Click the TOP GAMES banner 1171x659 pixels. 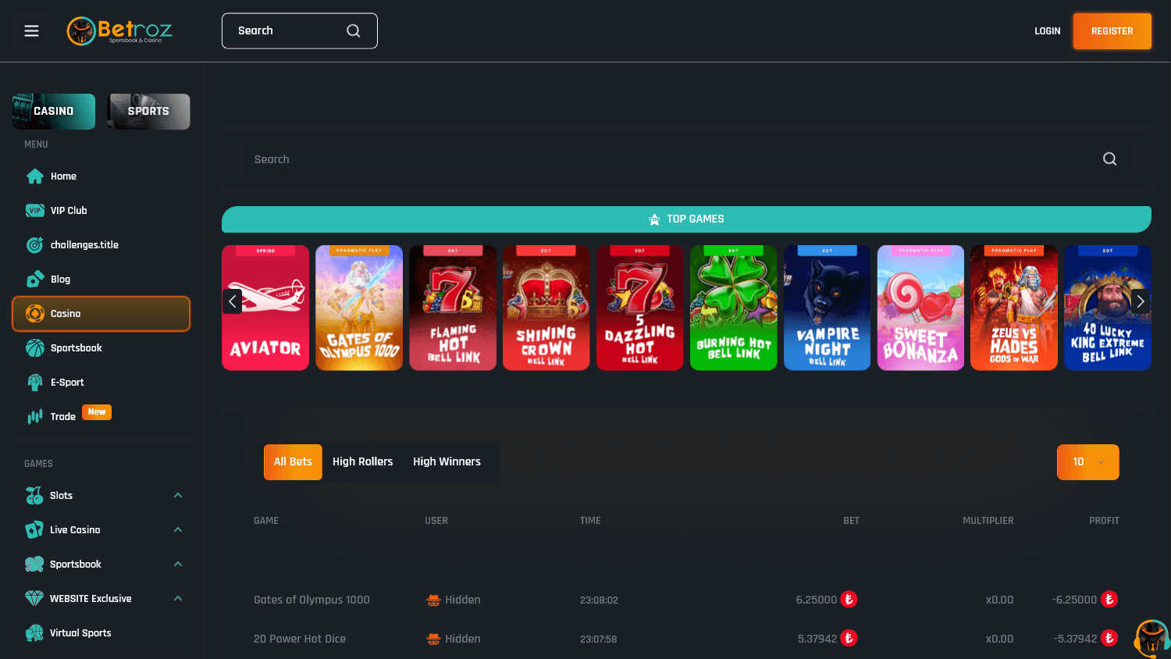click(x=686, y=219)
